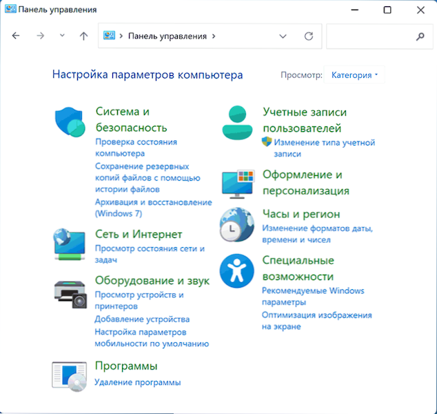Click the search magnifier icon
The image size is (437, 414).
[x=420, y=37]
